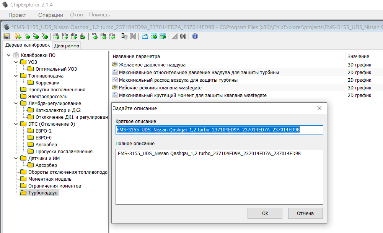Viewport: 383px width, 233px height.
Task: Click the Отмена button
Action: [x=305, y=213]
